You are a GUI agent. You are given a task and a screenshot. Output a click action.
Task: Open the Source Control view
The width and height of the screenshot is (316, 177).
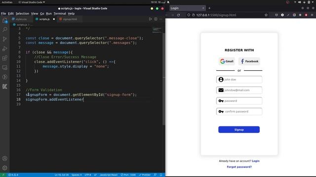4,39
